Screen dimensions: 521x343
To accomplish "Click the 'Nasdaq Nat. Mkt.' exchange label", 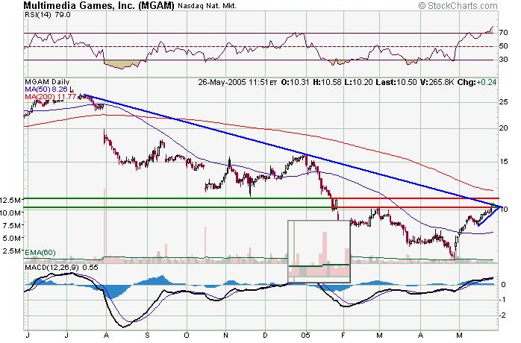I will tap(207, 6).
